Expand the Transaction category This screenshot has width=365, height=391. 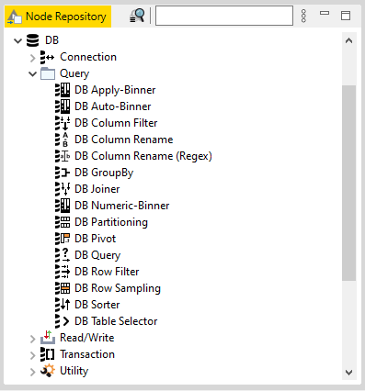(x=33, y=354)
